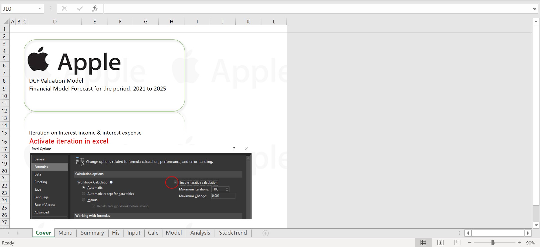Add a new sheet with plus icon

265,233
